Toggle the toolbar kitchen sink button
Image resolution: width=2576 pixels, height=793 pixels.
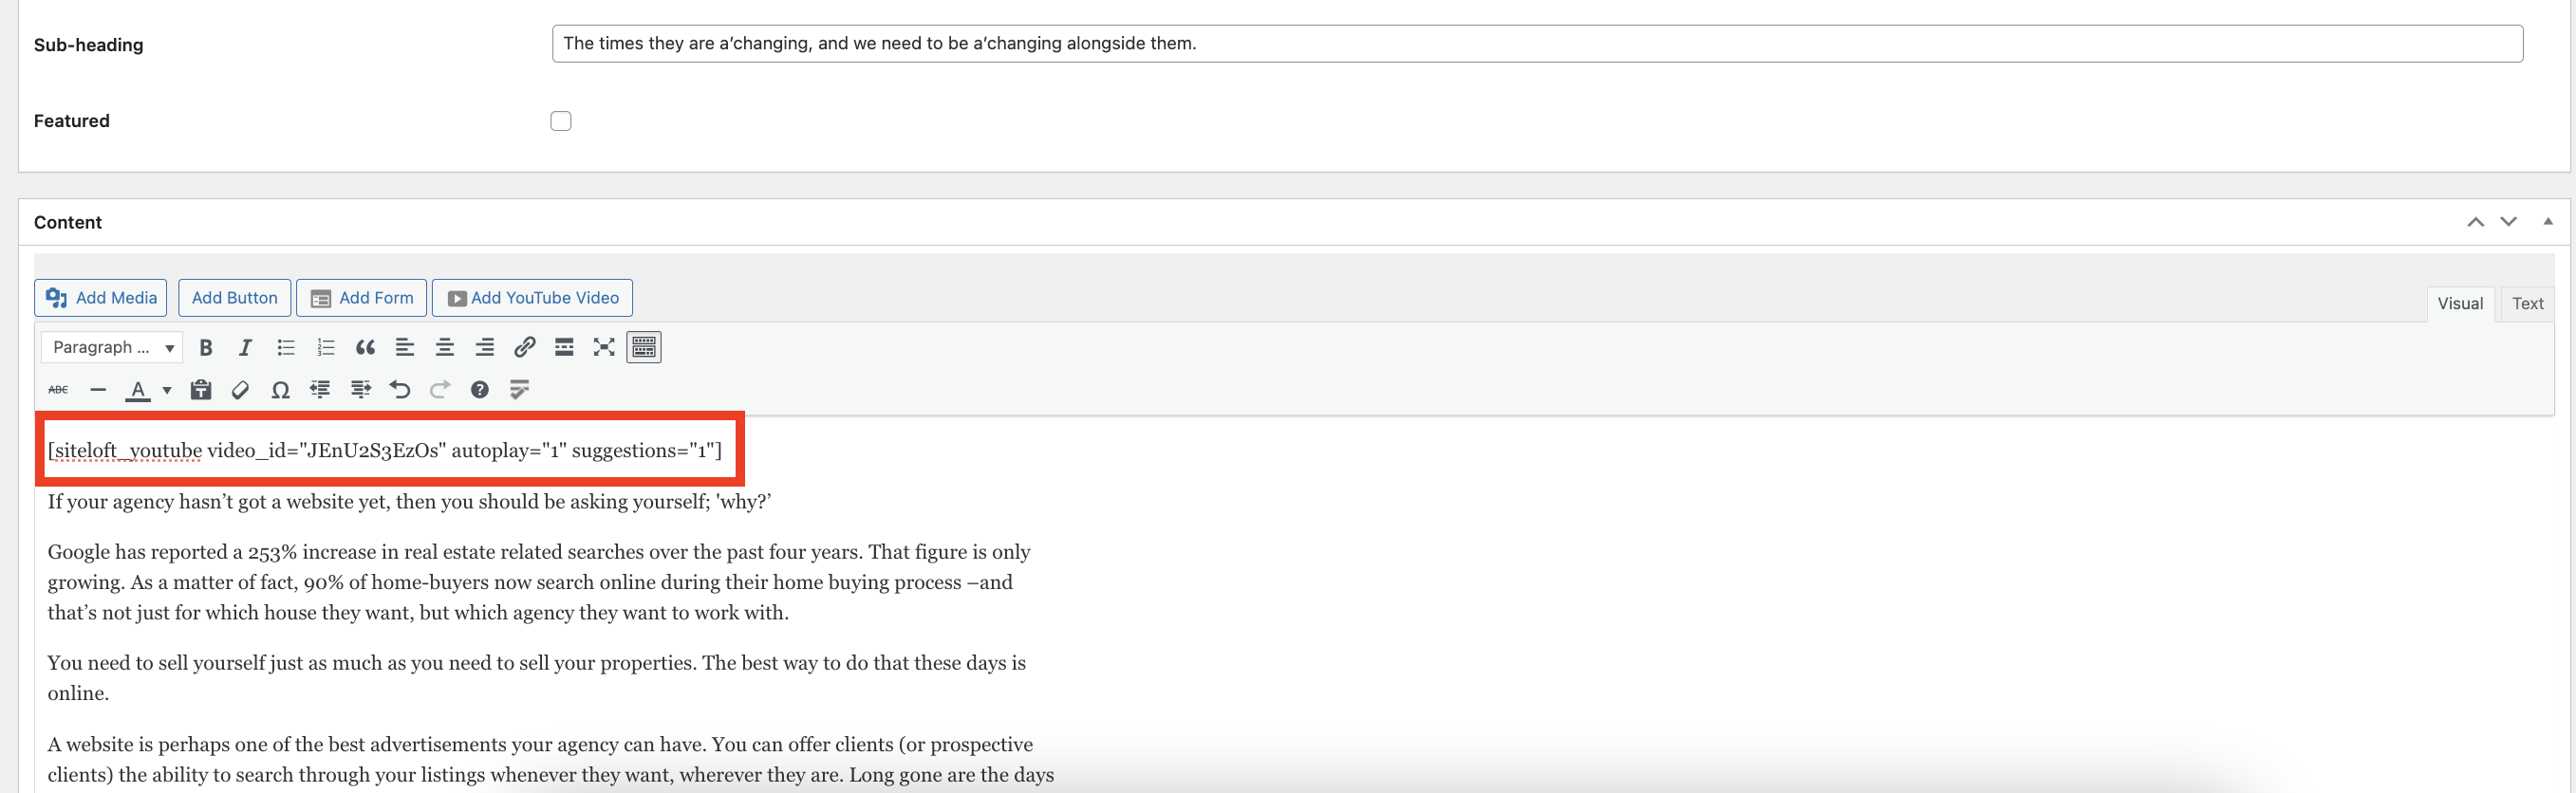click(644, 347)
